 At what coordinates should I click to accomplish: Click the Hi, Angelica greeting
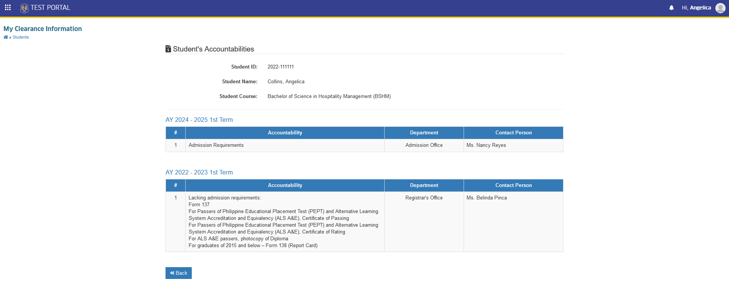696,8
